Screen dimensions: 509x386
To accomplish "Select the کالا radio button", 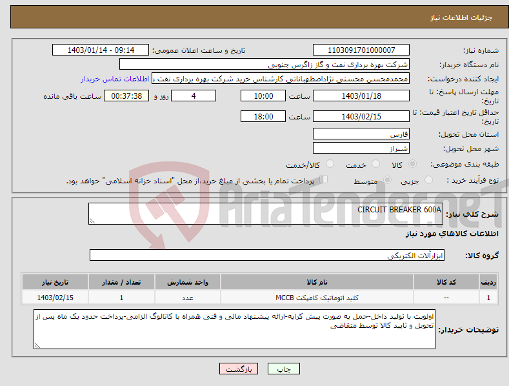I will point(413,164).
